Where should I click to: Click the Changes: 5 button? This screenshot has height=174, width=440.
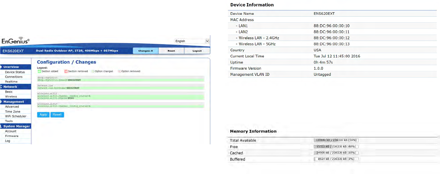click(x=146, y=51)
